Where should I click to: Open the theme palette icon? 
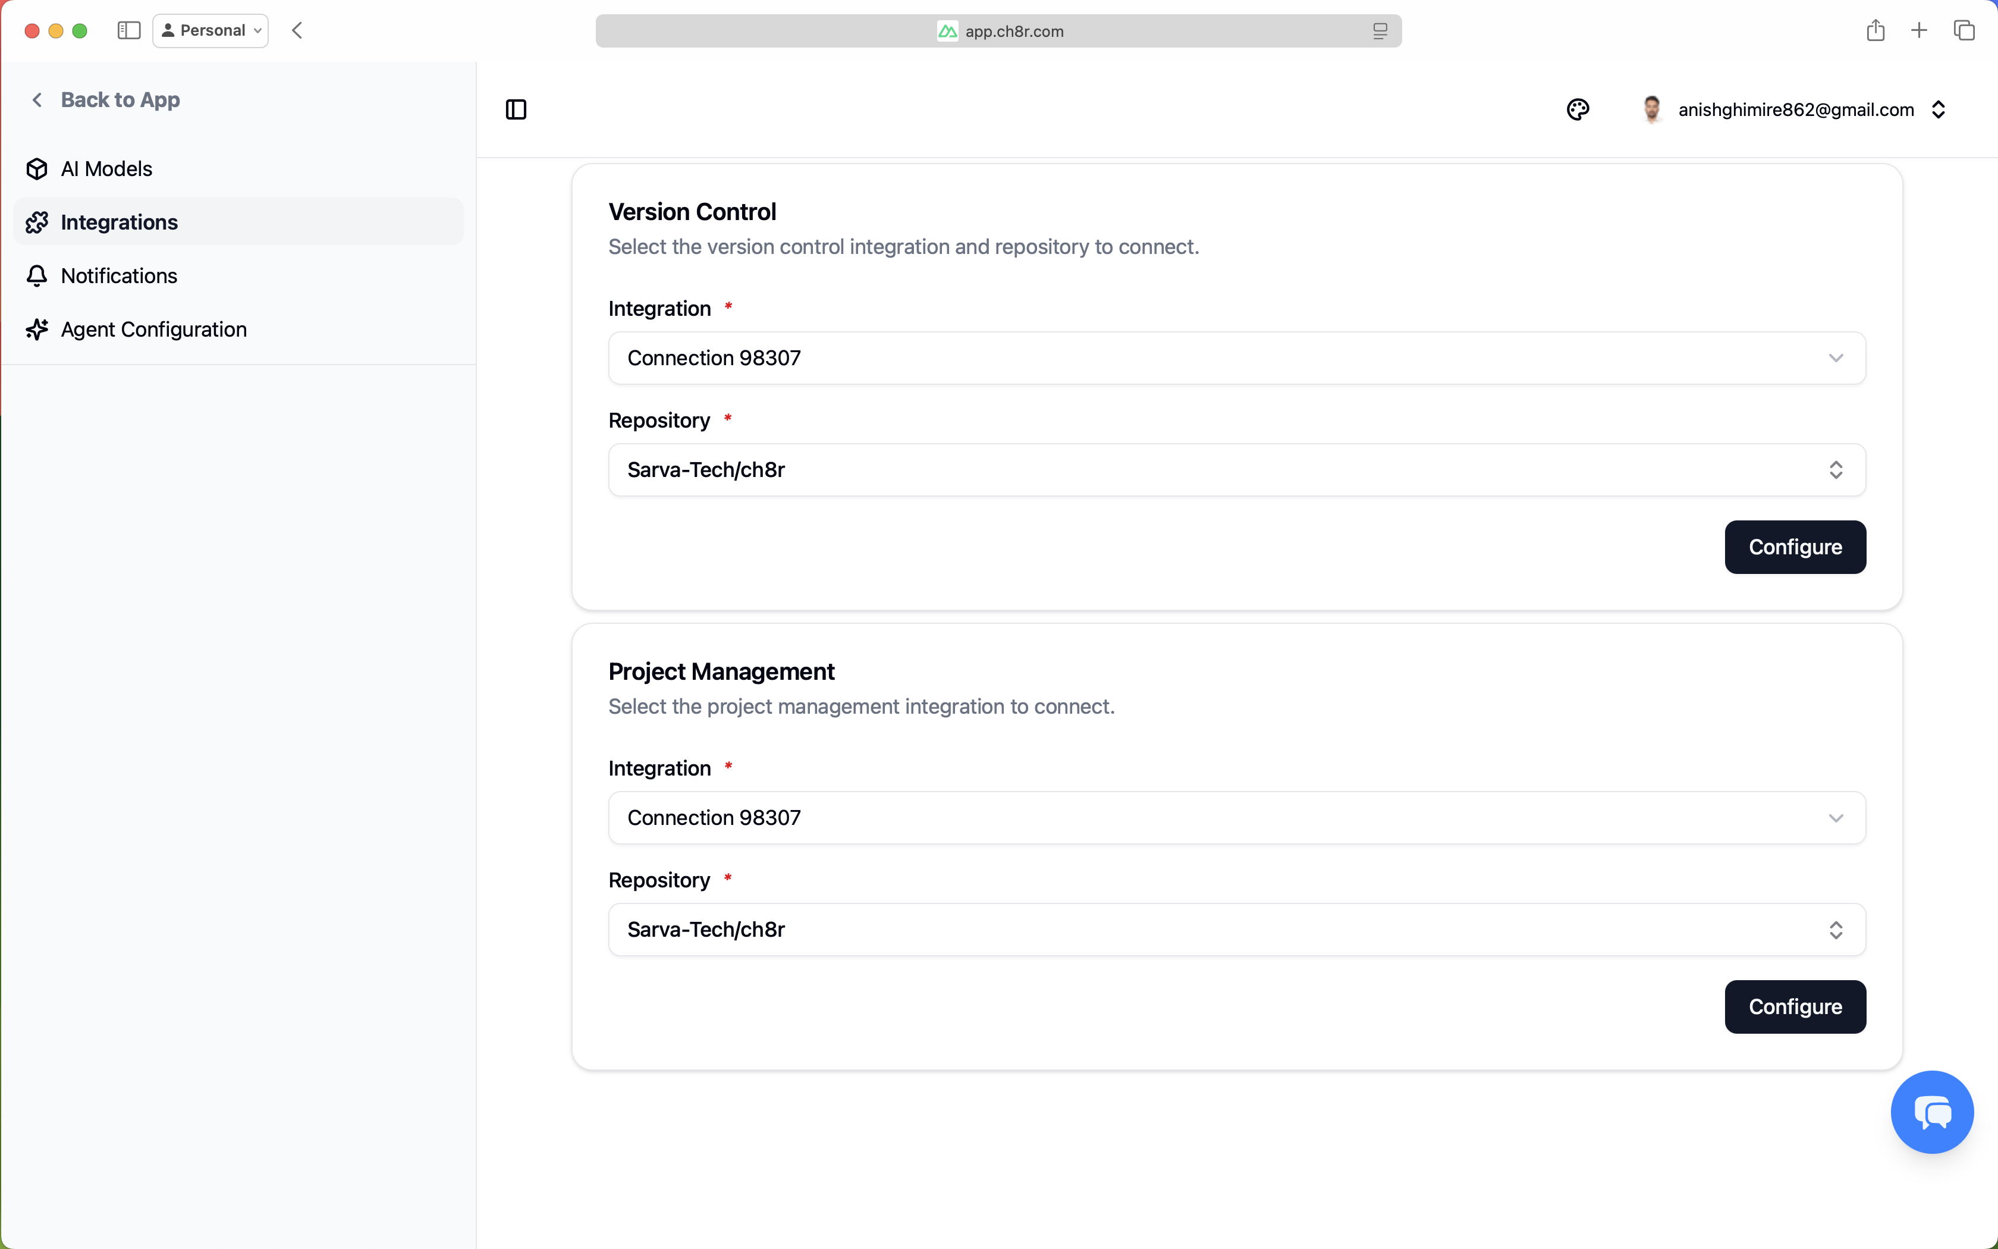click(1577, 109)
